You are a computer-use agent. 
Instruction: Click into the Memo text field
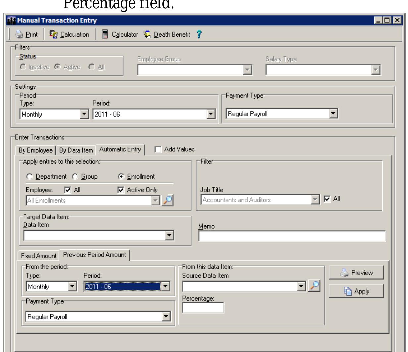click(x=292, y=236)
